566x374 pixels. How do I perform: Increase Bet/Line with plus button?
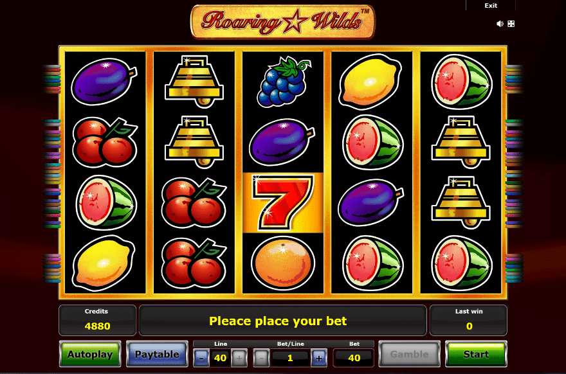(319, 358)
